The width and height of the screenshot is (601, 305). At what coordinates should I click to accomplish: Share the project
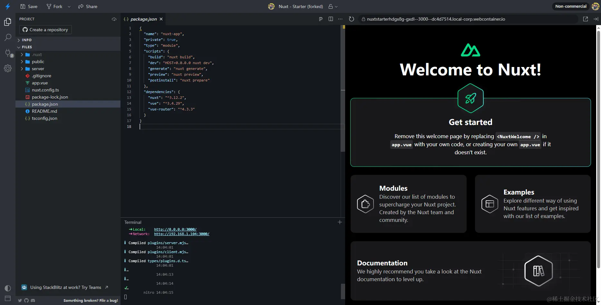pyautogui.click(x=88, y=6)
